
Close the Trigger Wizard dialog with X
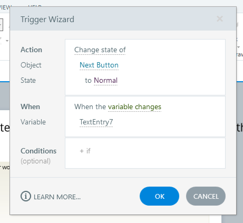point(220,19)
